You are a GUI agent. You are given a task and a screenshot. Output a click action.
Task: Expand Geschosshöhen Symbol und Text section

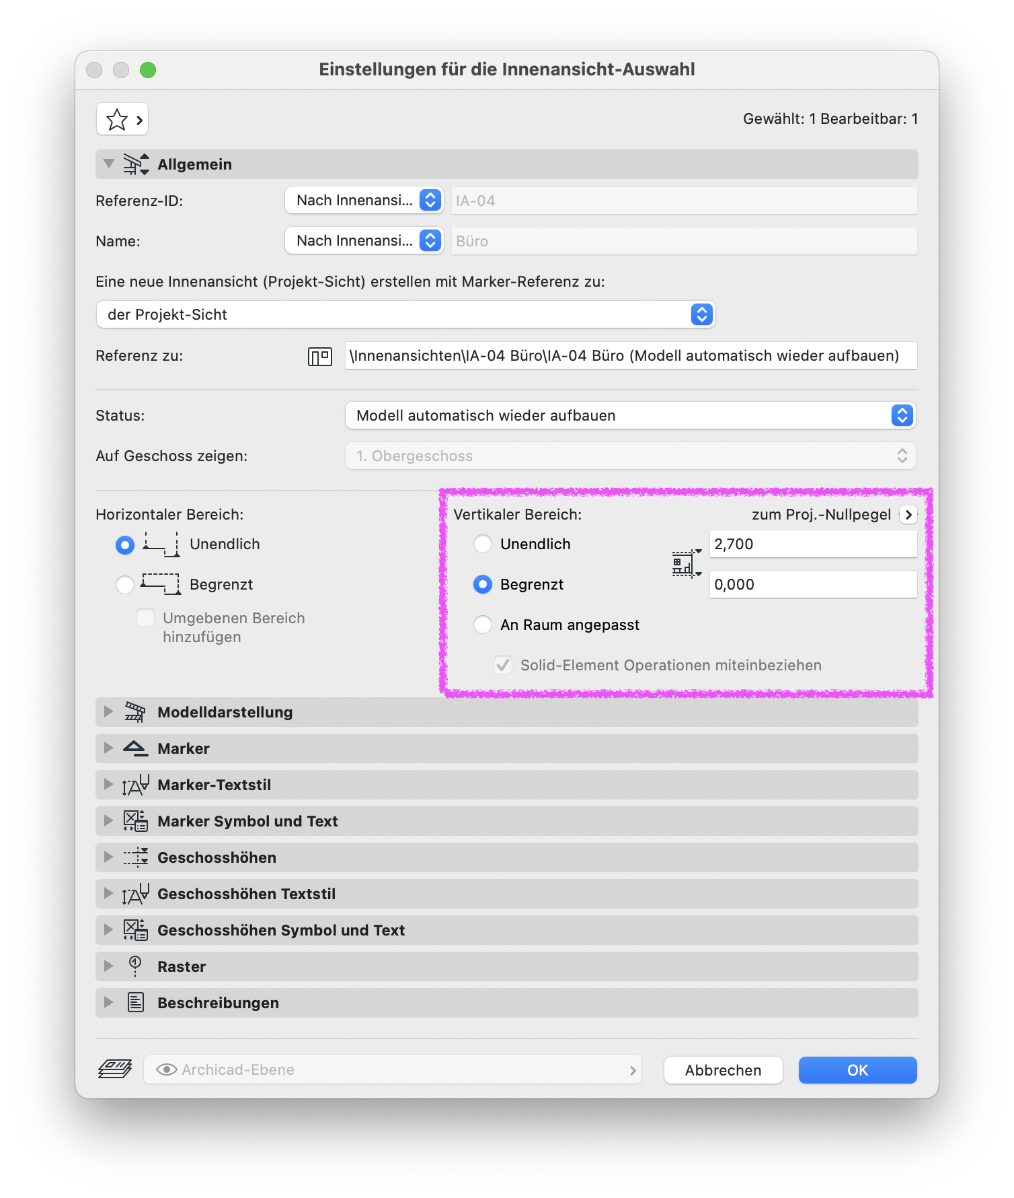pos(109,930)
